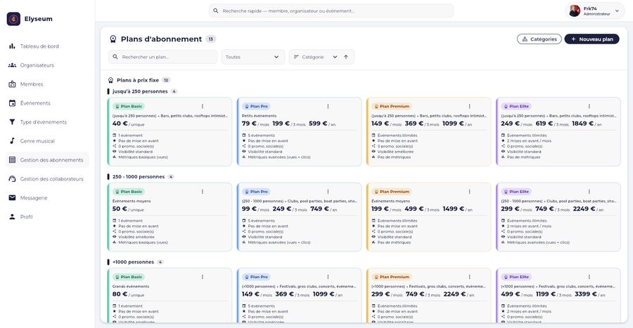This screenshot has height=328, width=633.
Task: Click Plan Basic badge in jusqu'à 250 group
Action: click(129, 106)
